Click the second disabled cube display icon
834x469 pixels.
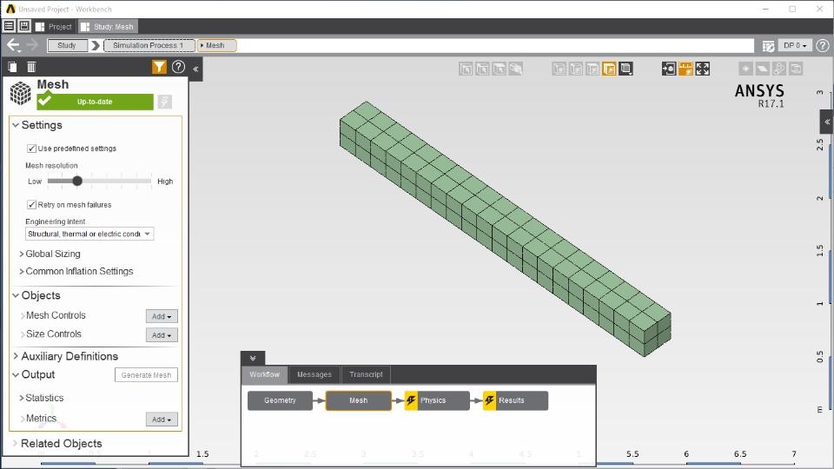[x=575, y=69]
